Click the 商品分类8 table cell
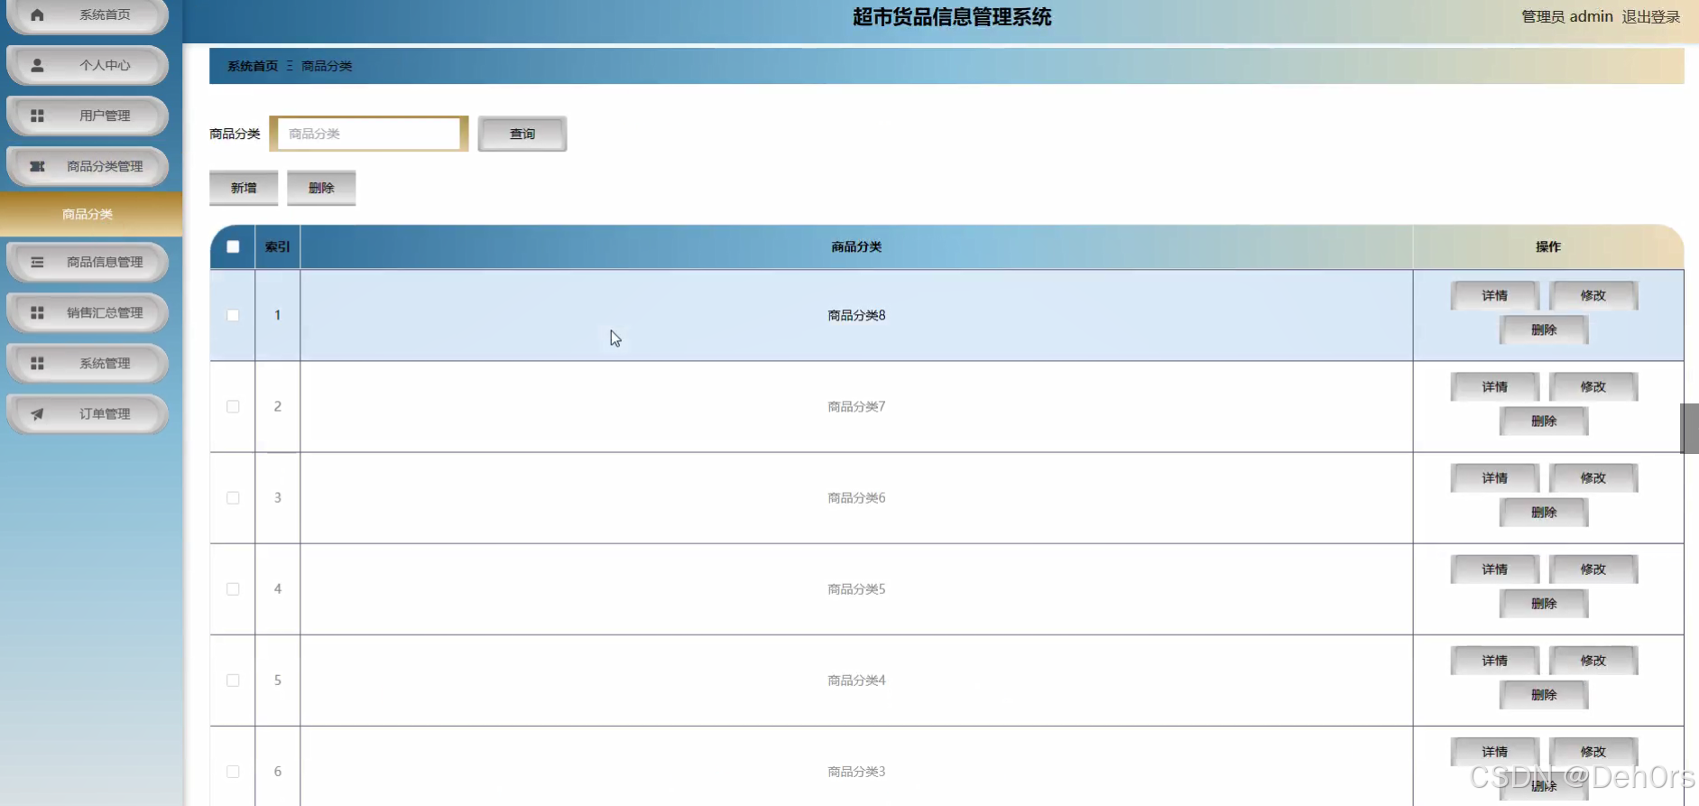Viewport: 1699px width, 806px height. [x=856, y=315]
